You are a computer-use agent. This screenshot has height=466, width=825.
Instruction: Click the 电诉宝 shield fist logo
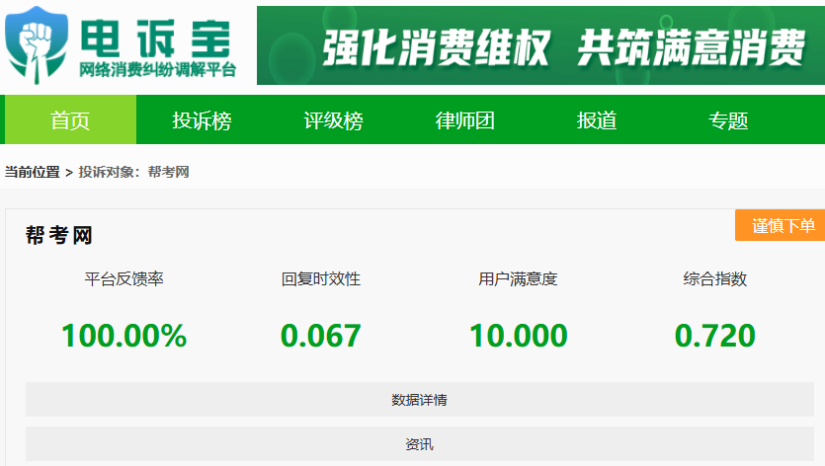(x=37, y=45)
